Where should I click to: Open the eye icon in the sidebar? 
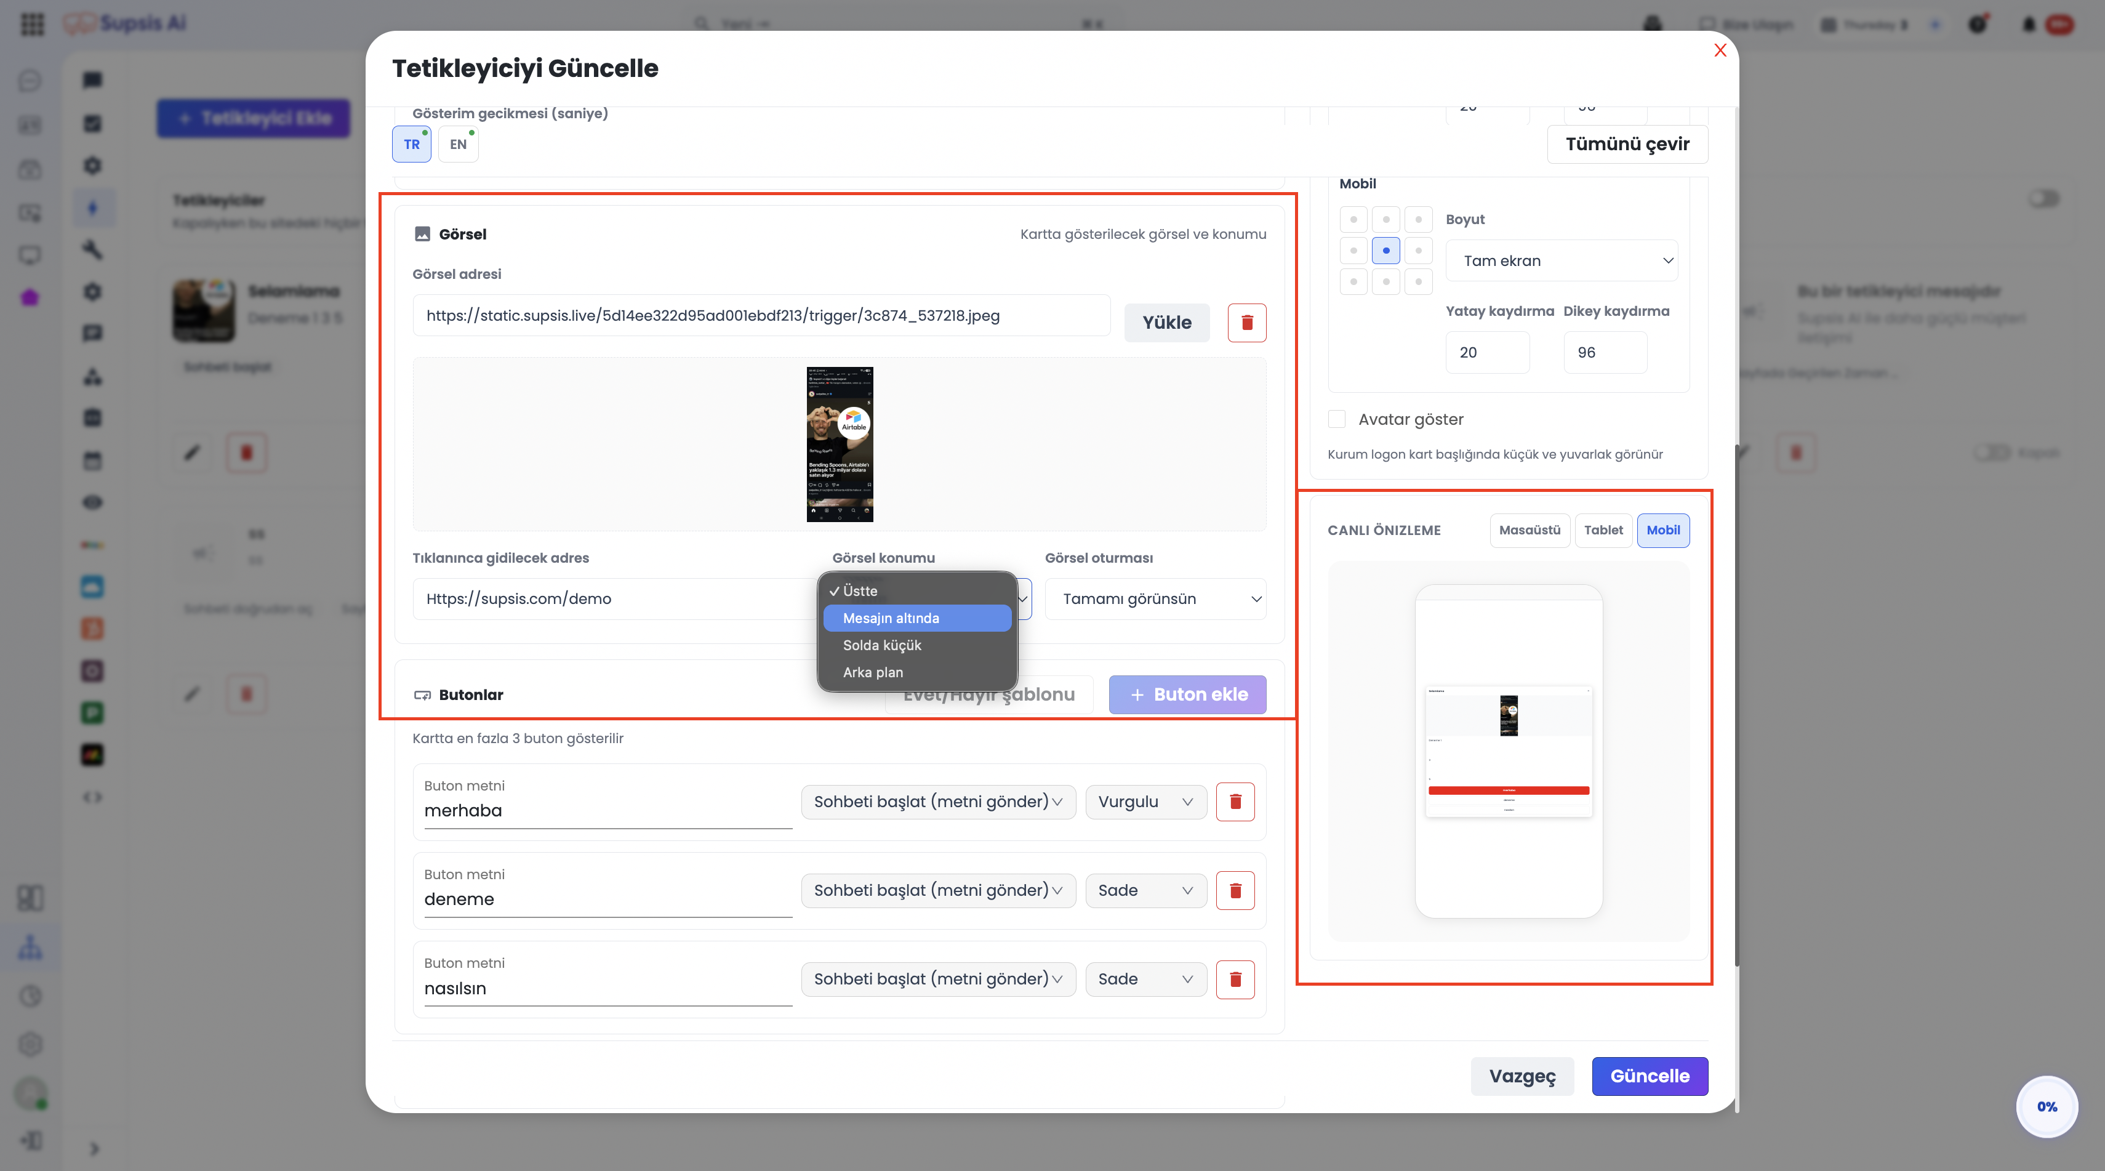tap(92, 502)
